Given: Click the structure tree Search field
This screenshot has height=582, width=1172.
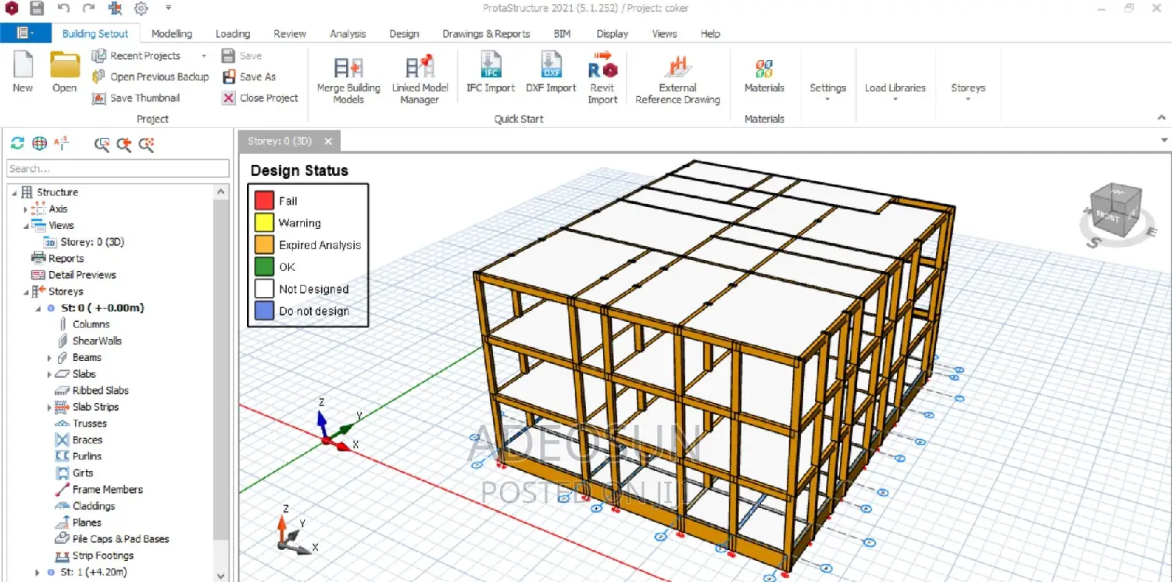Looking at the screenshot, I should coord(118,169).
